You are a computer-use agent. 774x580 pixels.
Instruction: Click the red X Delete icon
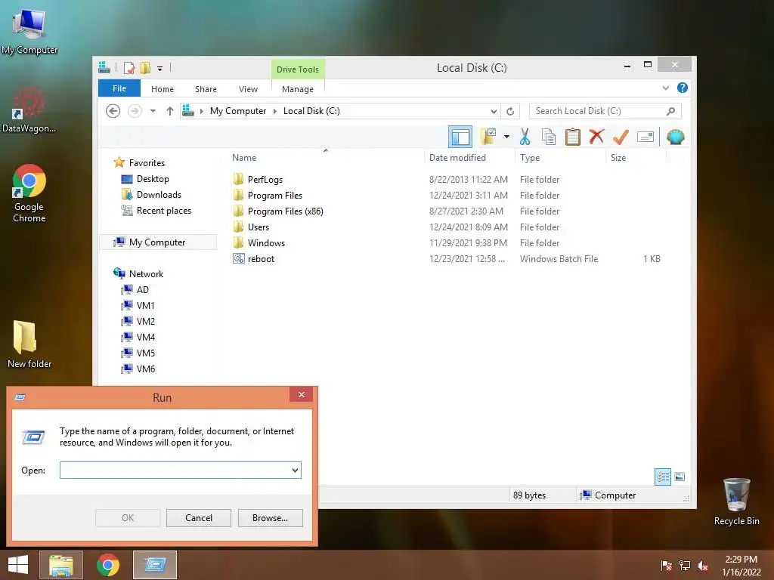[596, 136]
